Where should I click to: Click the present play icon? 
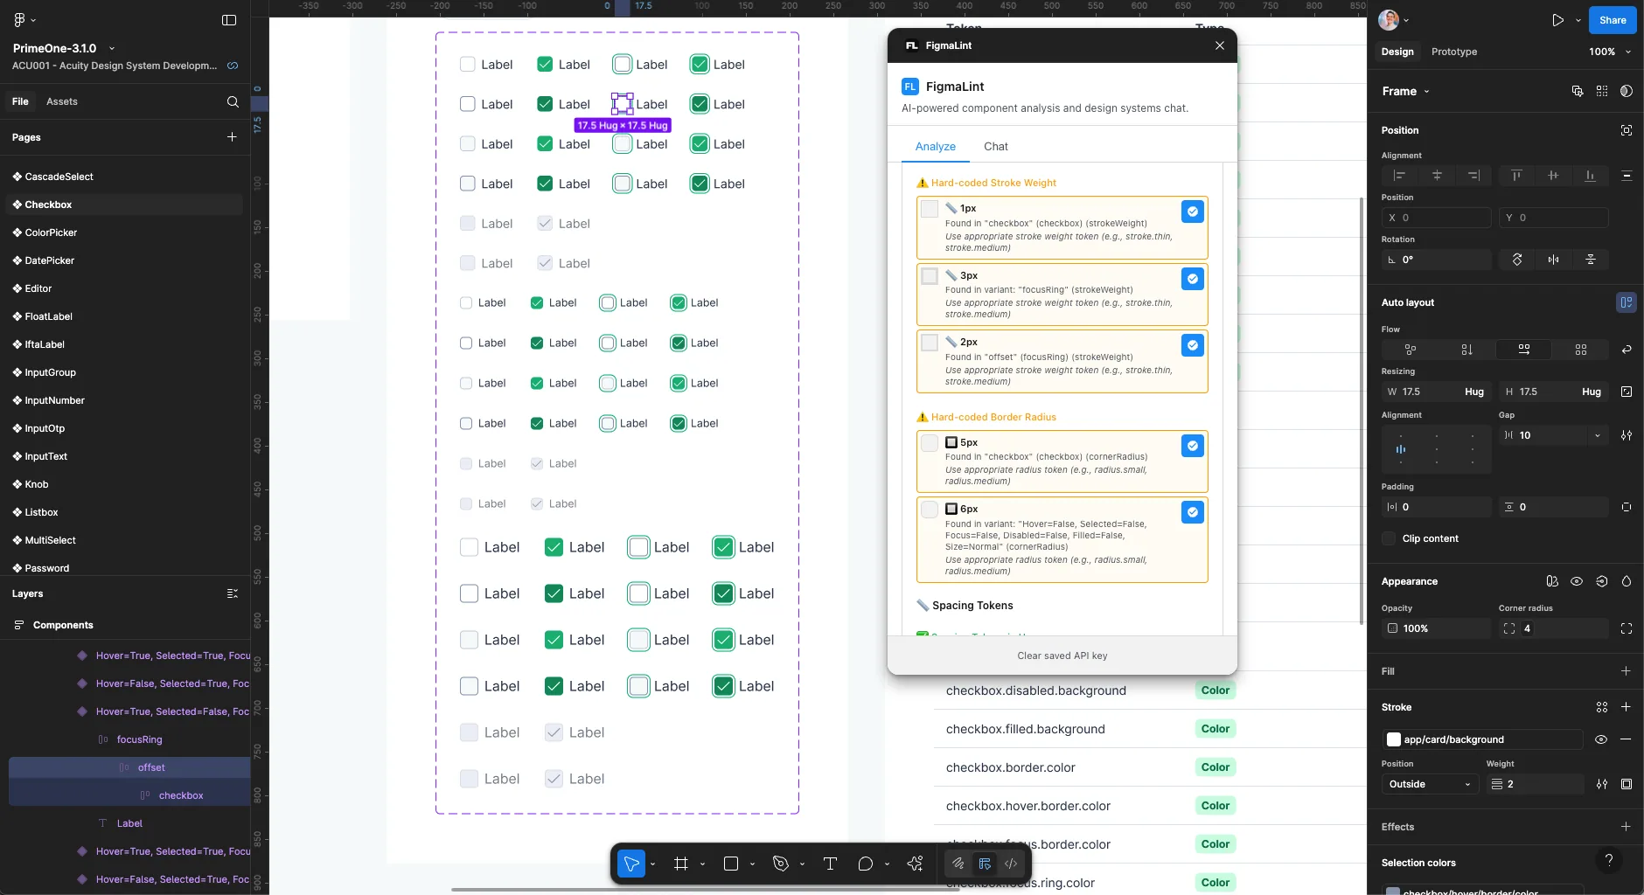click(1558, 20)
